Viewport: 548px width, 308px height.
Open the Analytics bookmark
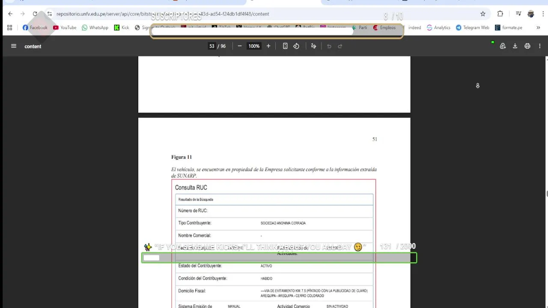[x=438, y=27]
